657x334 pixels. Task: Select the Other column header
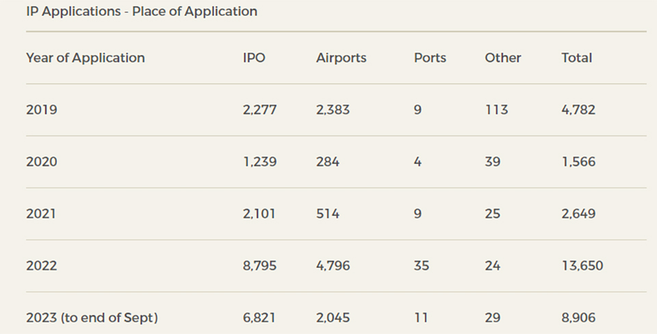503,58
